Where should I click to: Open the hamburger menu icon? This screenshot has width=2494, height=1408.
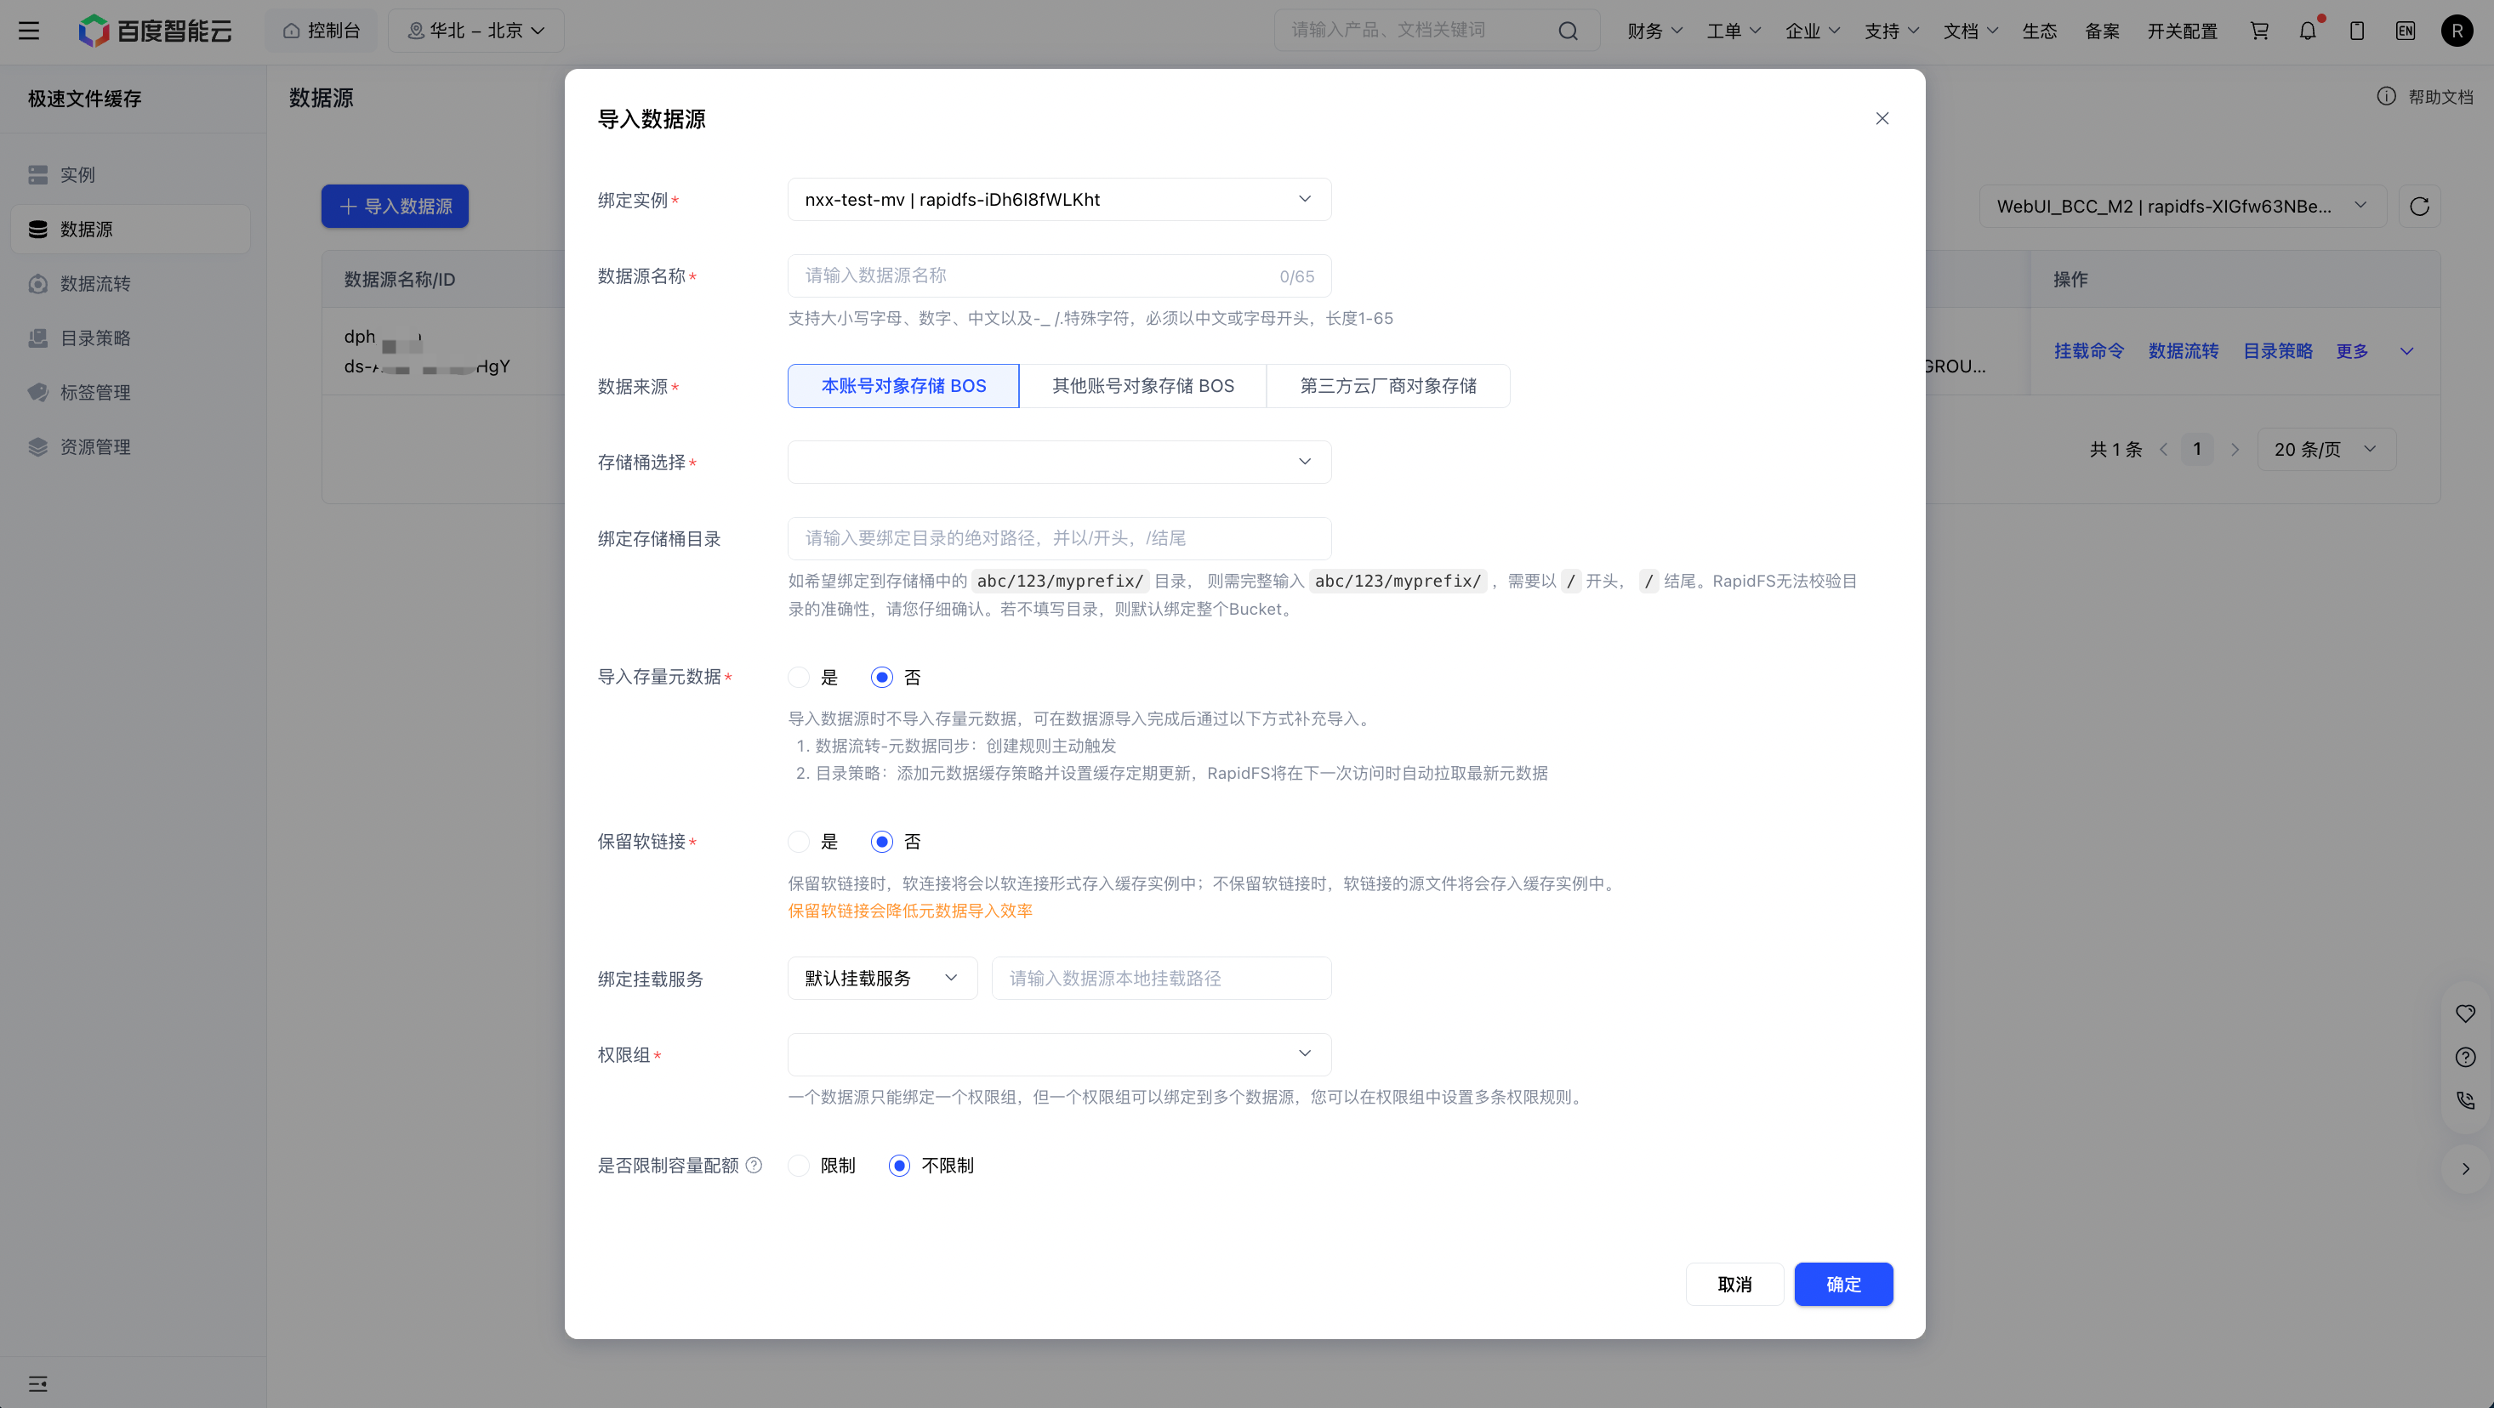pyautogui.click(x=29, y=31)
